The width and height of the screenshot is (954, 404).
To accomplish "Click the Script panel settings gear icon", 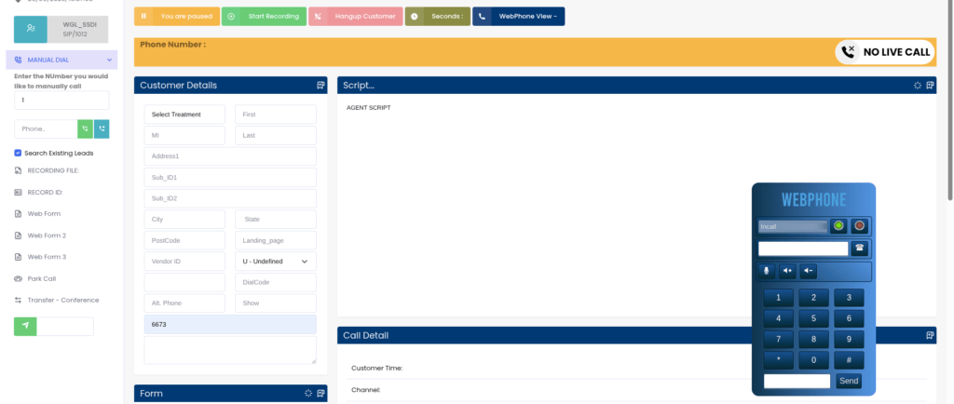I will (918, 86).
